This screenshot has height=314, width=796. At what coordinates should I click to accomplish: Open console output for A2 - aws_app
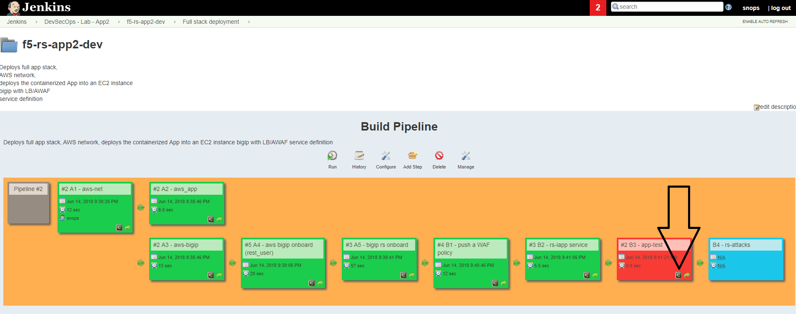pos(211,219)
